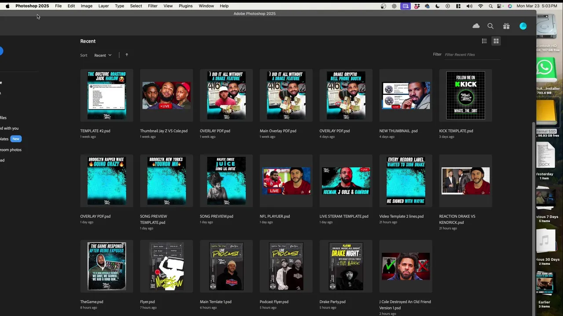563x316 pixels.
Task: Open the View menu
Action: [168, 6]
